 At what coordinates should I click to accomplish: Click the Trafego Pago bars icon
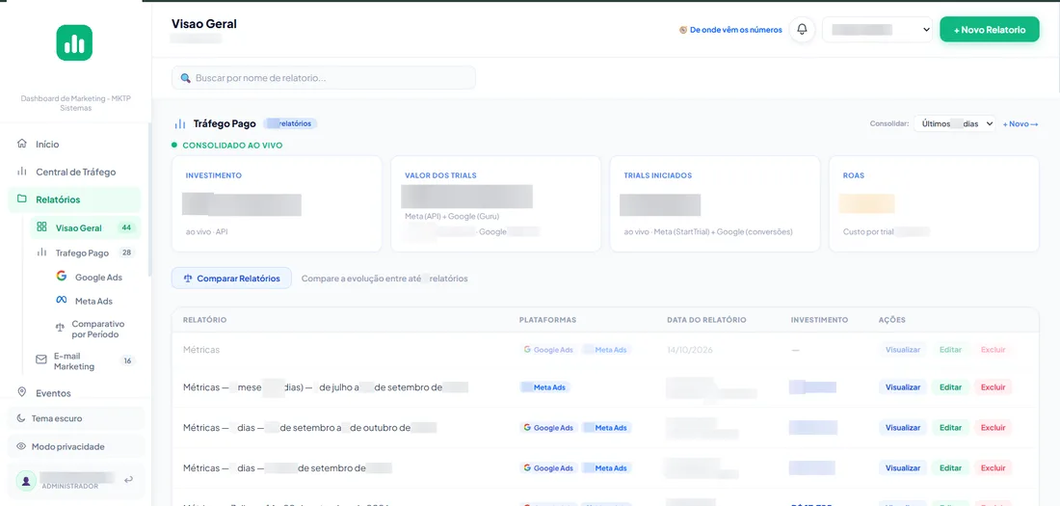point(41,253)
